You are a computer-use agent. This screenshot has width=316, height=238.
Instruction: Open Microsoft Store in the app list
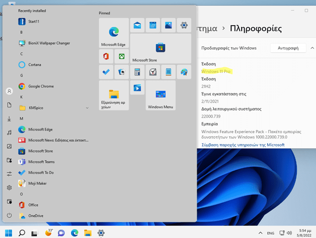coord(53,151)
